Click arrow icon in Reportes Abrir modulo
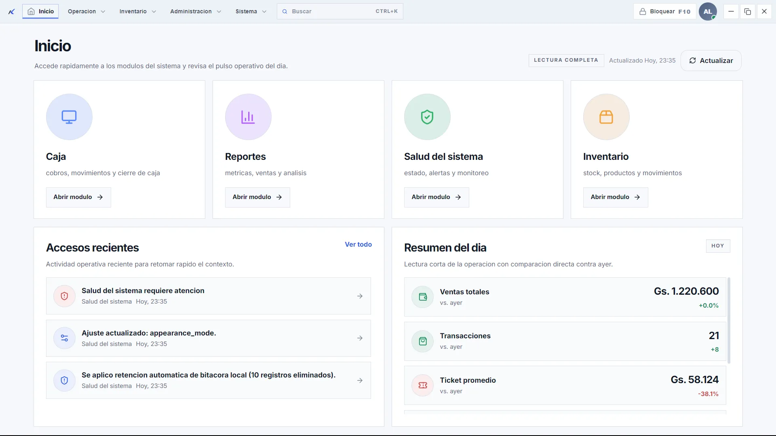The height and width of the screenshot is (436, 776). coord(279,197)
